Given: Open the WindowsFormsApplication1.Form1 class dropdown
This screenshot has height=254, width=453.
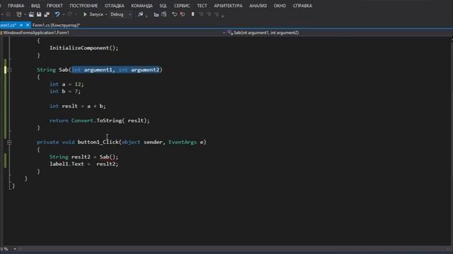Looking at the screenshot, I should coord(113,33).
